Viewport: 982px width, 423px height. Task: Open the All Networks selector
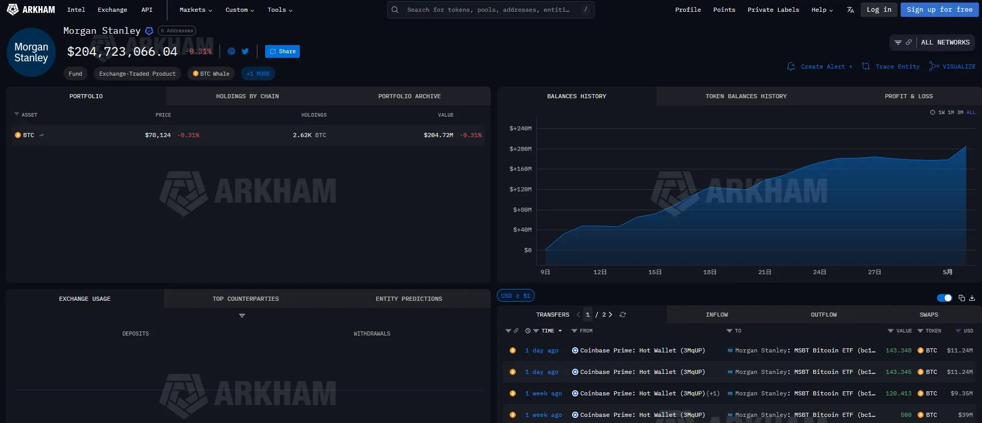[945, 42]
